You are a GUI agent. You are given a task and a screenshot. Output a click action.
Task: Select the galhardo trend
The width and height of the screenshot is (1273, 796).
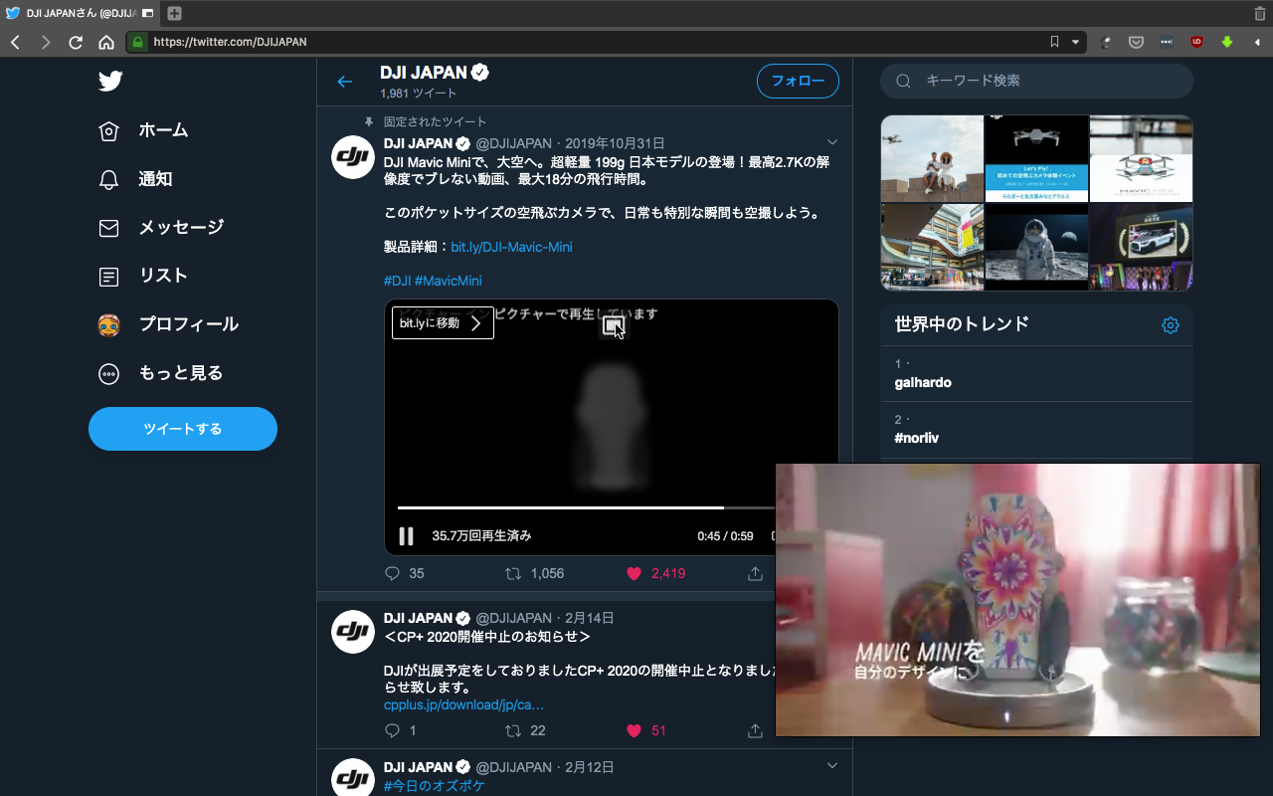coord(1036,374)
